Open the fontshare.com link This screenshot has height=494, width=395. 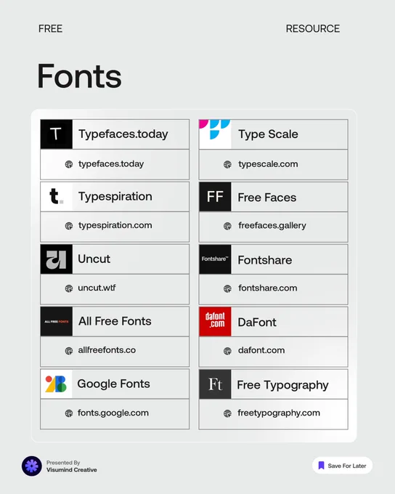point(268,288)
